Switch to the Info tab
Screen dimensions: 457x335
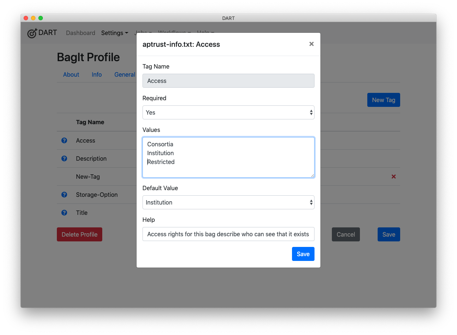point(96,74)
